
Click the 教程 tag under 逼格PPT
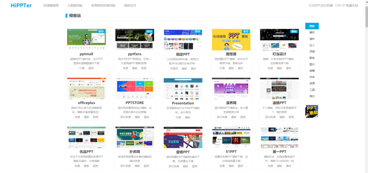291,117
